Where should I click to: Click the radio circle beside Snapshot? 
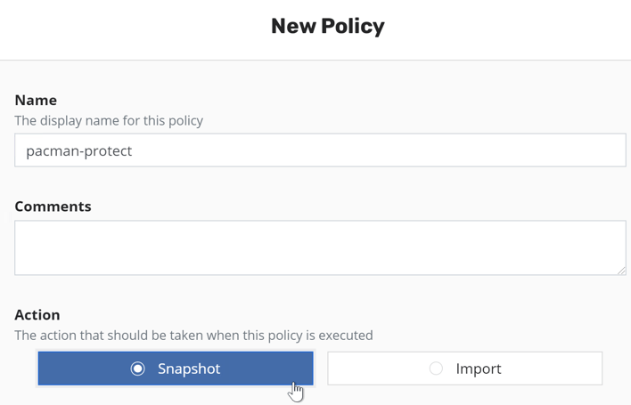(x=137, y=369)
